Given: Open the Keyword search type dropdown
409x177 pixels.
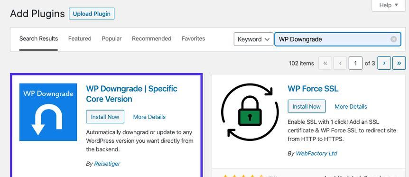Looking at the screenshot, I should click(x=253, y=39).
